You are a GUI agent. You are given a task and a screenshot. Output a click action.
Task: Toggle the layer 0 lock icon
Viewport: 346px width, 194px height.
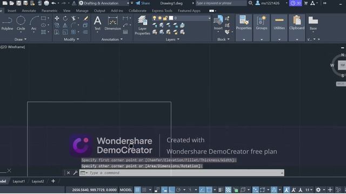coord(165,18)
